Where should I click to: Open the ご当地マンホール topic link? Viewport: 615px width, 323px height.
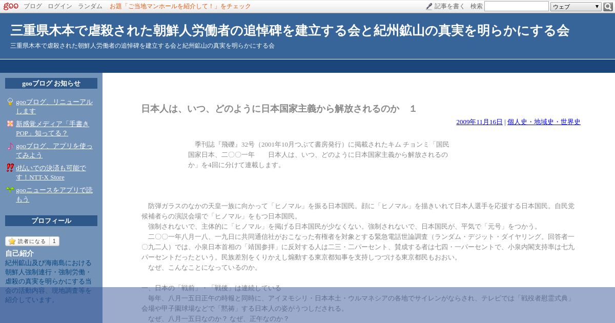(180, 6)
